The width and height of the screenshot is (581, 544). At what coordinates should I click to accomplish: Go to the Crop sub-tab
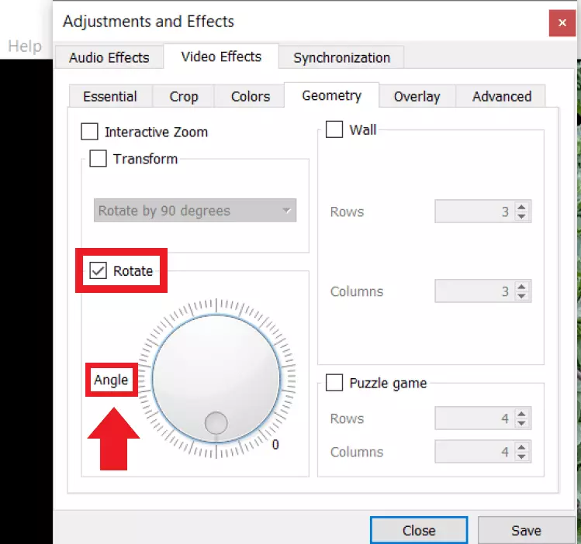coord(184,97)
